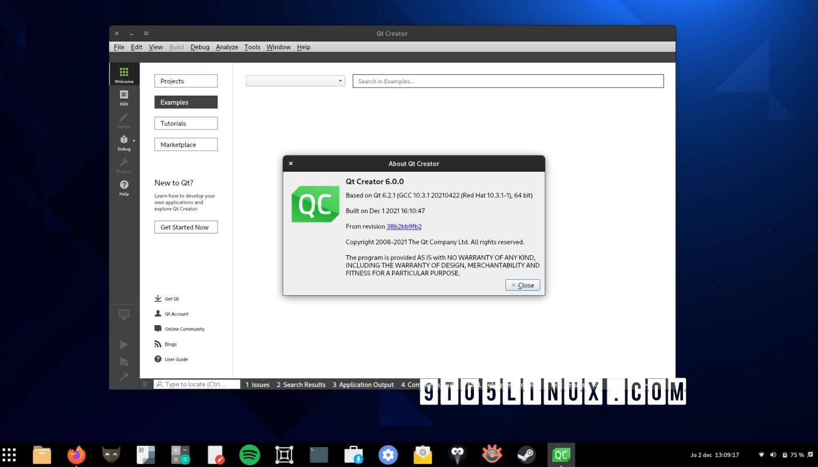The image size is (818, 467).
Task: Click the Qt Creator icon in the dock
Action: [x=561, y=455]
